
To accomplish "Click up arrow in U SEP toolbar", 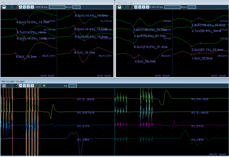I will click(20, 7).
